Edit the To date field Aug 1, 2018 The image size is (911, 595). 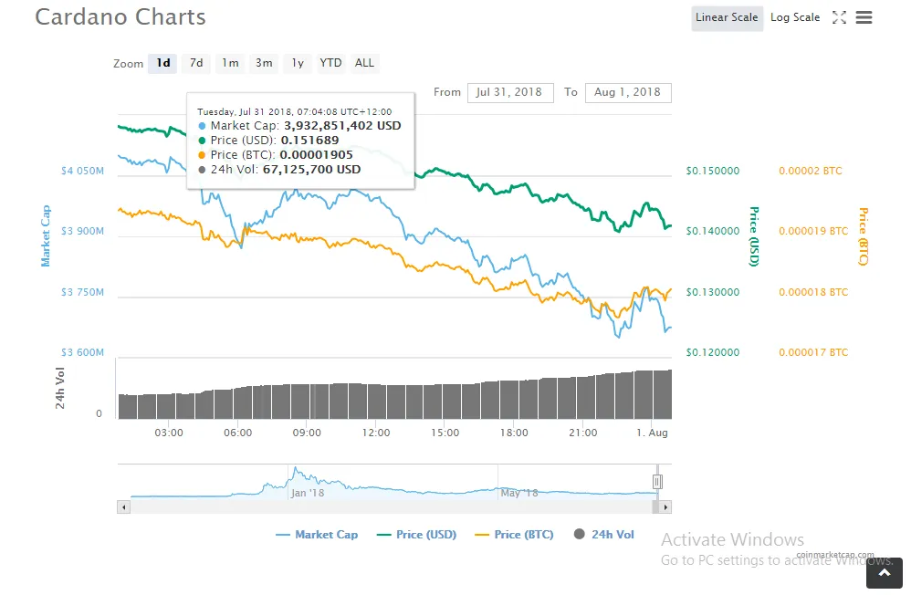[628, 92]
